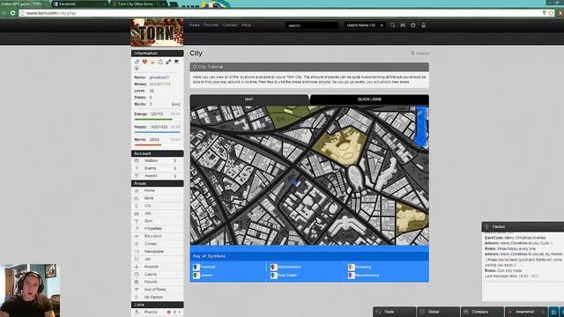Click the heart status icon in Information
Image resolution: width=564 pixels, height=317 pixels.
click(x=145, y=62)
